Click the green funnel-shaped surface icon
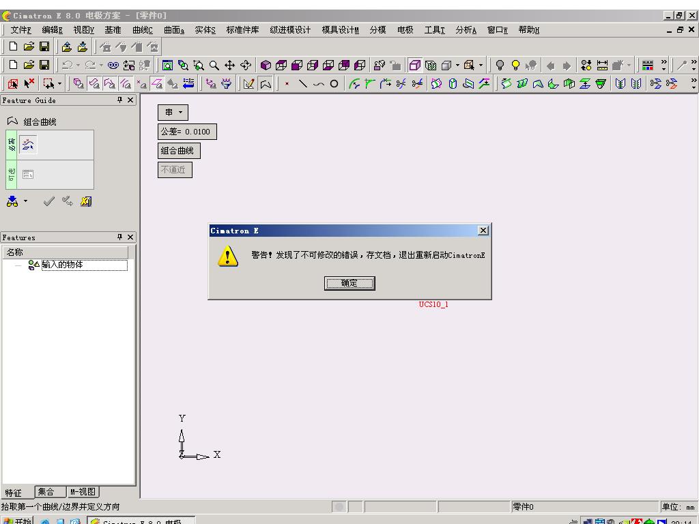Image resolution: width=699 pixels, height=524 pixels. [x=601, y=83]
